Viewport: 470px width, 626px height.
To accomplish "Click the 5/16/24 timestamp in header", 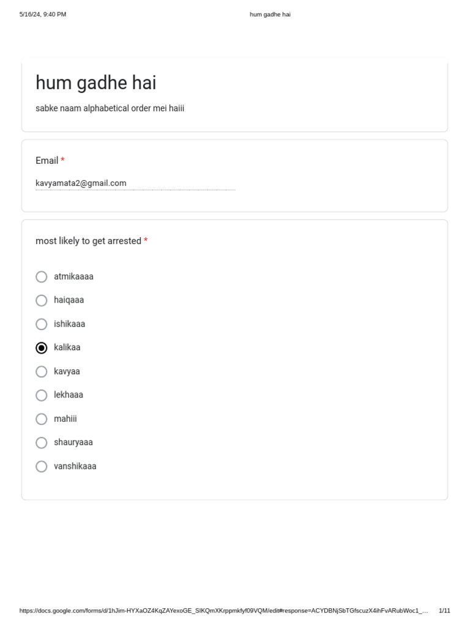I will coord(43,14).
